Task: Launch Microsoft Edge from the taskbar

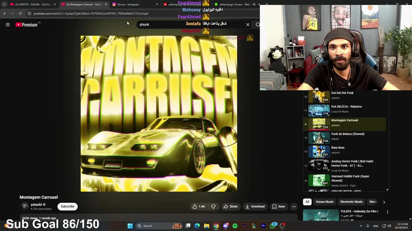Action: pos(197,226)
